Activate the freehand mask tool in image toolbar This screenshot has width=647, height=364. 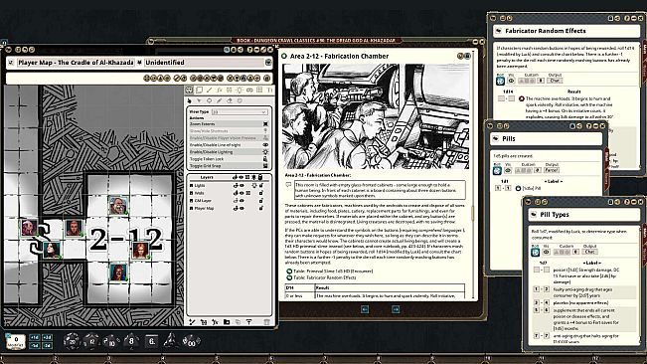(199, 90)
